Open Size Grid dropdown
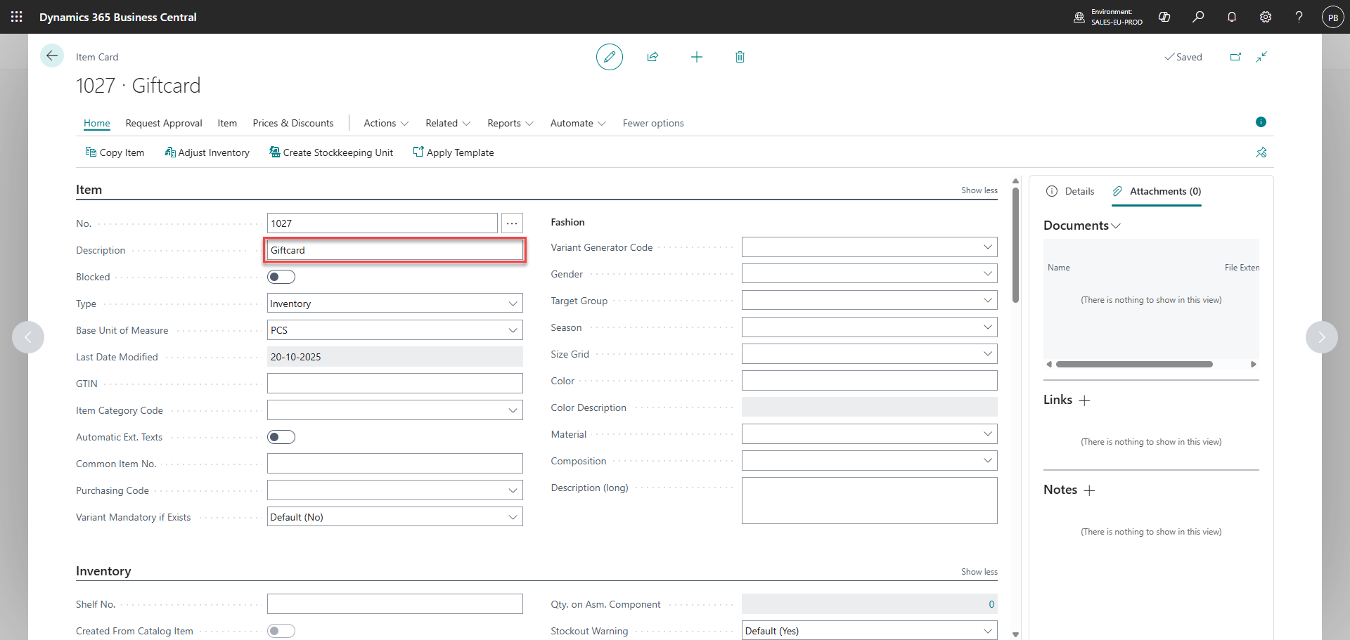Image resolution: width=1350 pixels, height=640 pixels. pyautogui.click(x=987, y=354)
